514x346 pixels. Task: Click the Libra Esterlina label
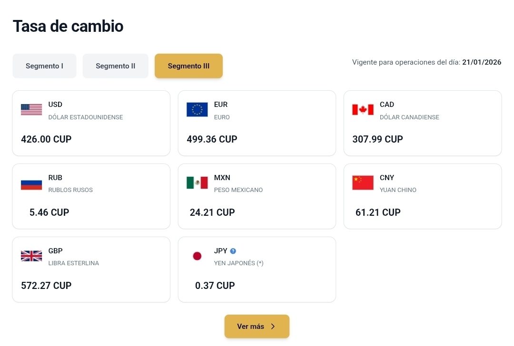coord(74,263)
